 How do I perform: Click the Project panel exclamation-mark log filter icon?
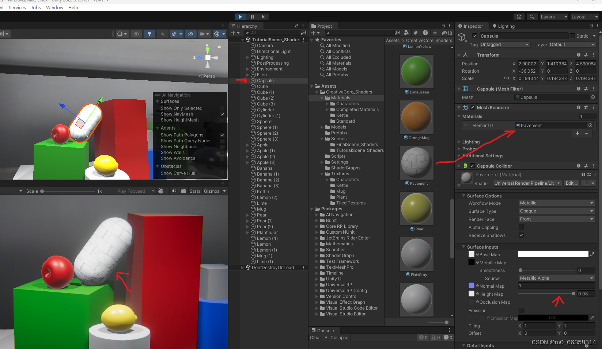(x=425, y=33)
